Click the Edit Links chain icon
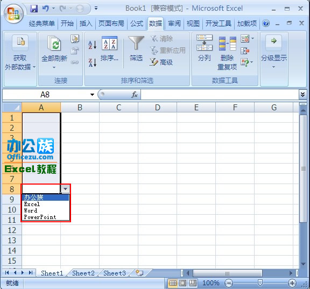The image size is (310, 289). click(x=74, y=62)
